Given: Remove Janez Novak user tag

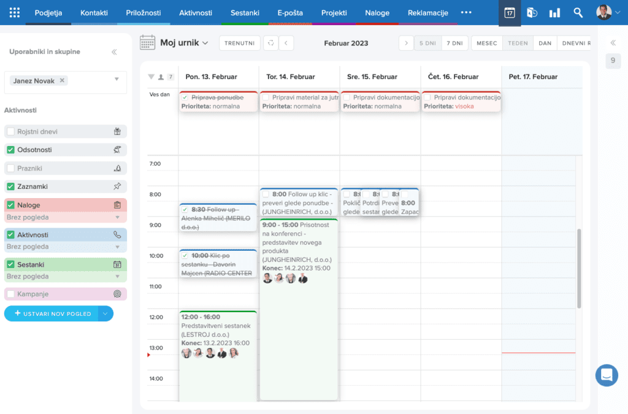Looking at the screenshot, I should click(62, 80).
